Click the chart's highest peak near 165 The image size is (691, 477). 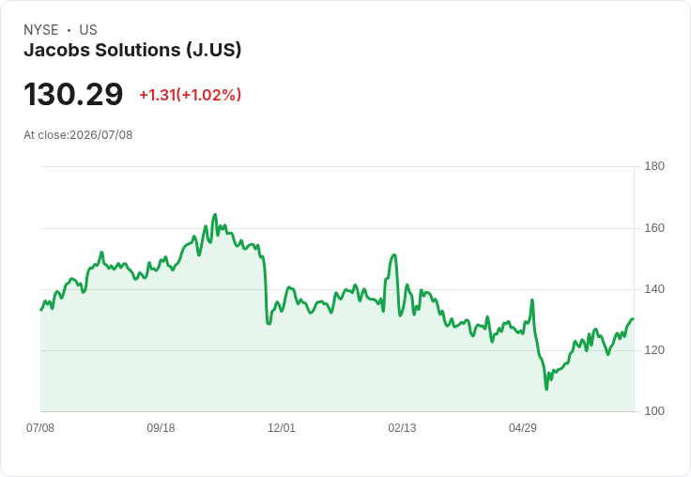215,215
